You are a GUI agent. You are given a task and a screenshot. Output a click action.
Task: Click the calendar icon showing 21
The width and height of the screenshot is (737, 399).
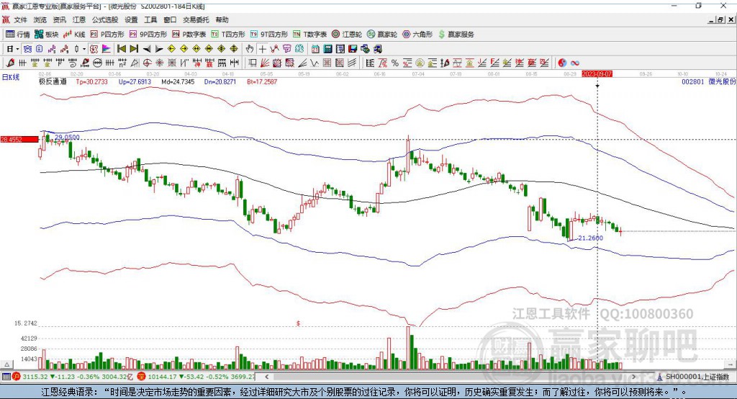(315, 49)
